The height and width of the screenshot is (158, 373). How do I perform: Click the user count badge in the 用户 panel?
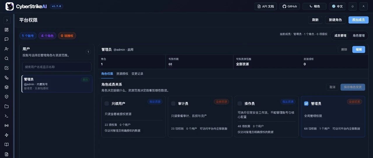point(88,52)
